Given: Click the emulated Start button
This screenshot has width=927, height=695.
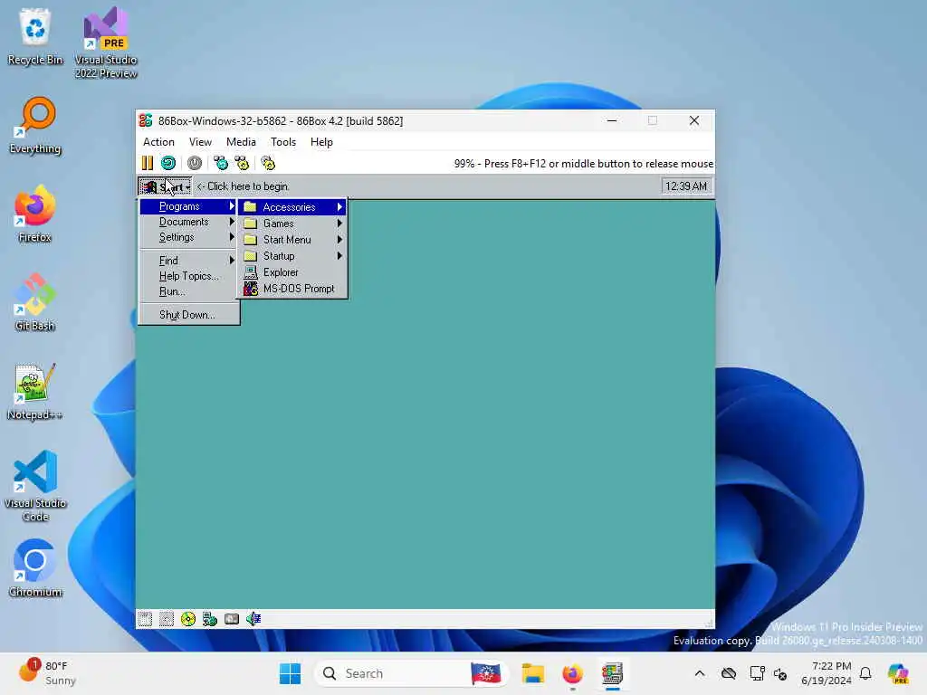Looking at the screenshot, I should click(165, 186).
